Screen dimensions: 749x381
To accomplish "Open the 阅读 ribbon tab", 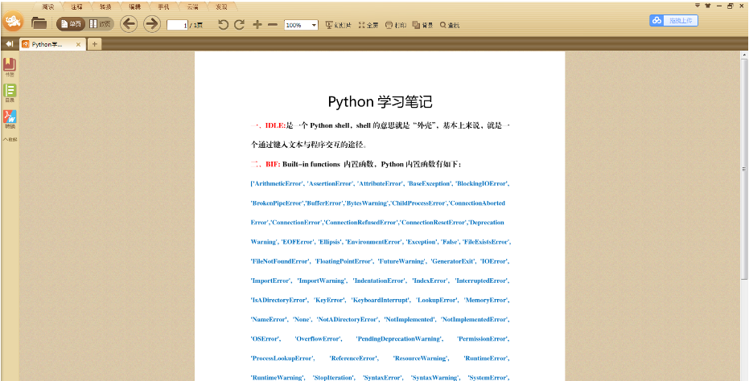I will (x=47, y=6).
